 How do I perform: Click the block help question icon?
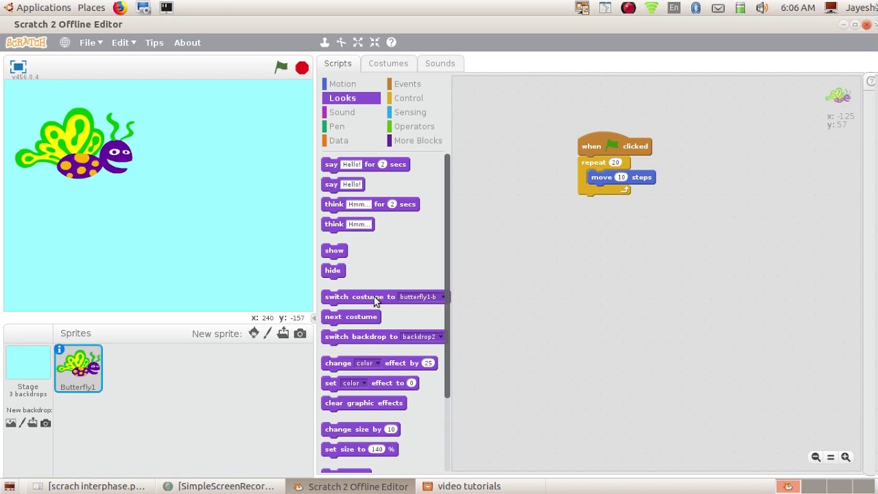(392, 43)
